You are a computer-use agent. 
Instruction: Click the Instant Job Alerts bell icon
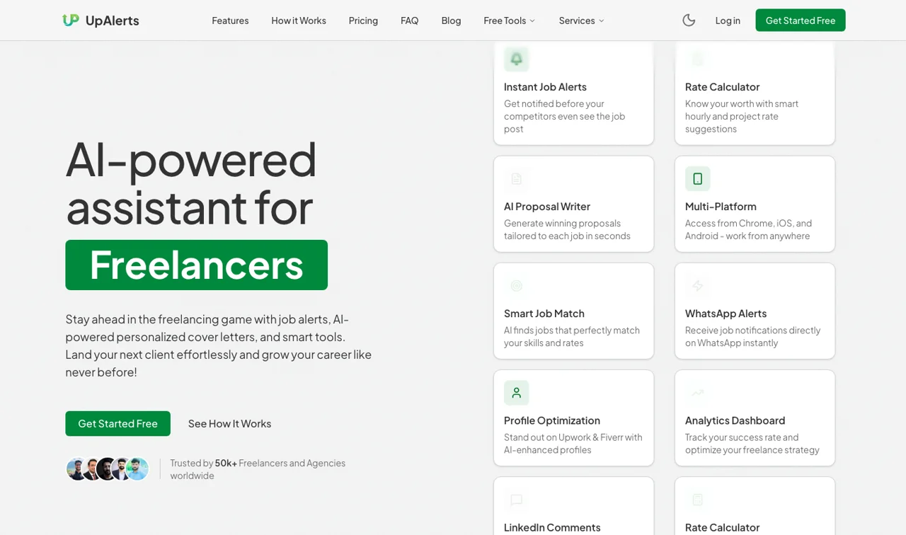(517, 59)
